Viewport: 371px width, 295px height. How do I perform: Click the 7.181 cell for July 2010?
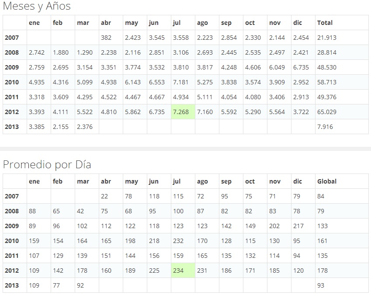(x=181, y=82)
